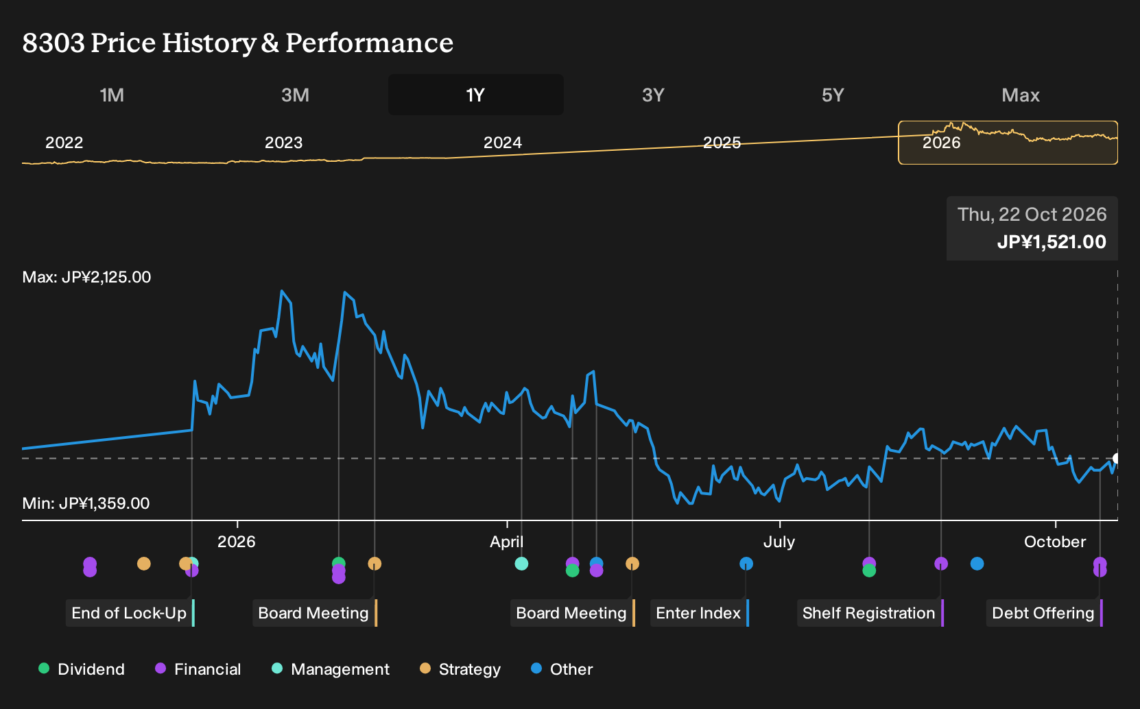Click the highlighted 2026 range selector in overview
Image resolution: width=1140 pixels, height=709 pixels.
1008,143
